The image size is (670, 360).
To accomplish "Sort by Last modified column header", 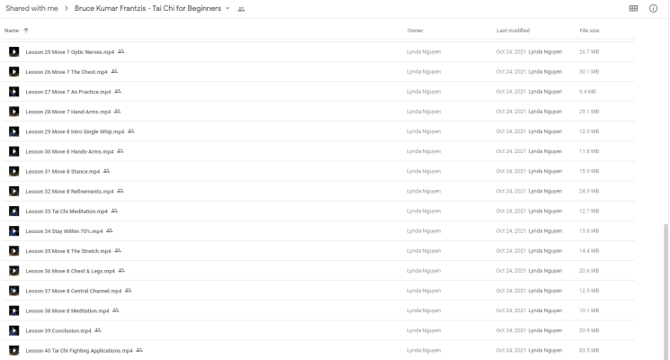I will [513, 31].
